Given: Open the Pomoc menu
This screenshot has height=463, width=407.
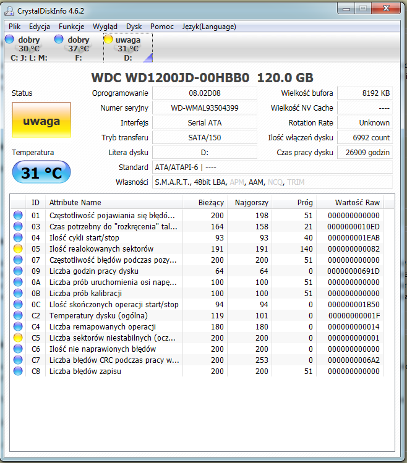Looking at the screenshot, I should pyautogui.click(x=161, y=27).
